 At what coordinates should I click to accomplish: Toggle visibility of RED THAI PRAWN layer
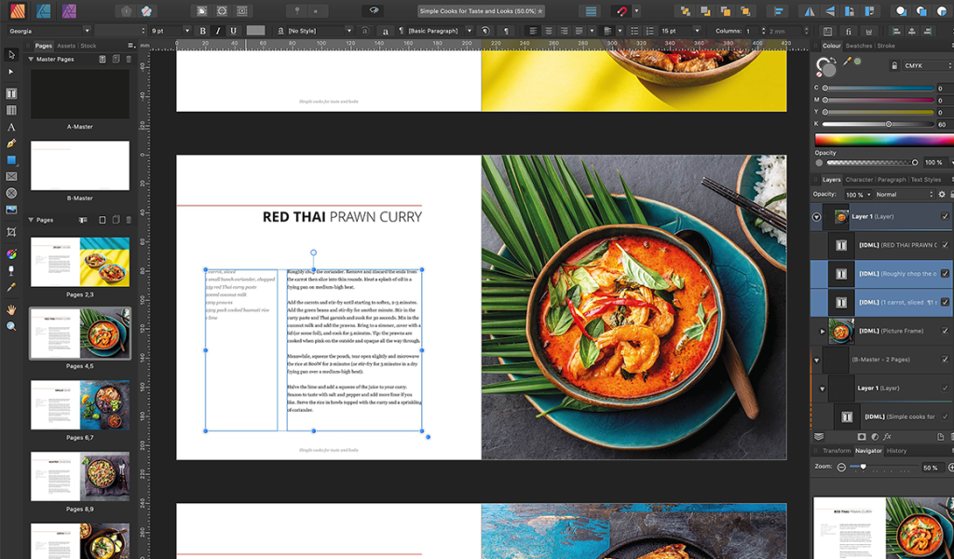(945, 245)
